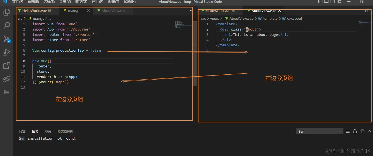Open Source Control view with badge 4
The width and height of the screenshot is (373, 156).
tap(7, 39)
